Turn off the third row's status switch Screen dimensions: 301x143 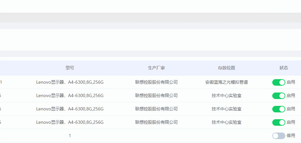pos(278,109)
